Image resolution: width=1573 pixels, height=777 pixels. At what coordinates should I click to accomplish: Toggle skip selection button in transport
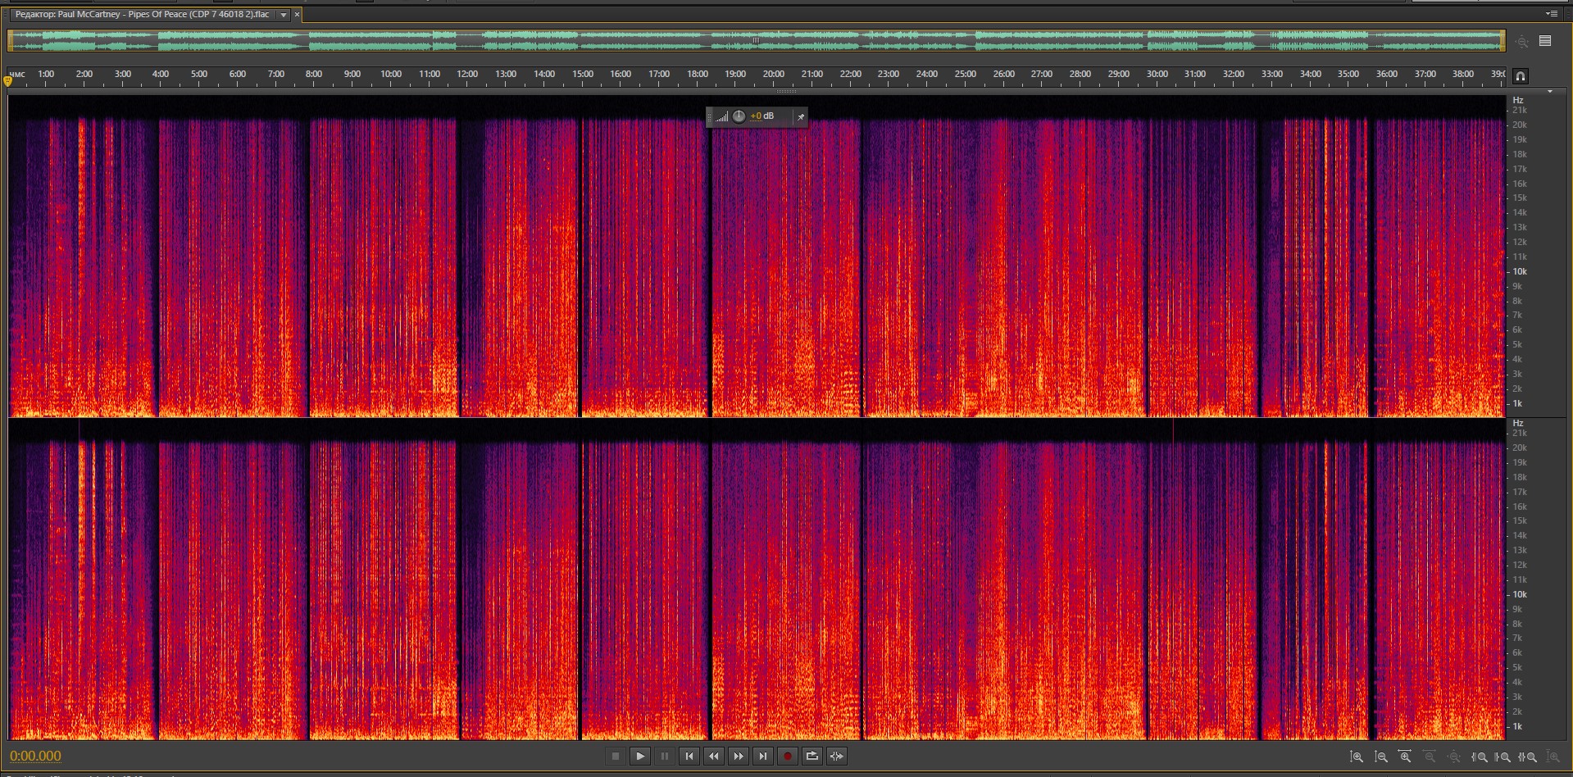(837, 757)
